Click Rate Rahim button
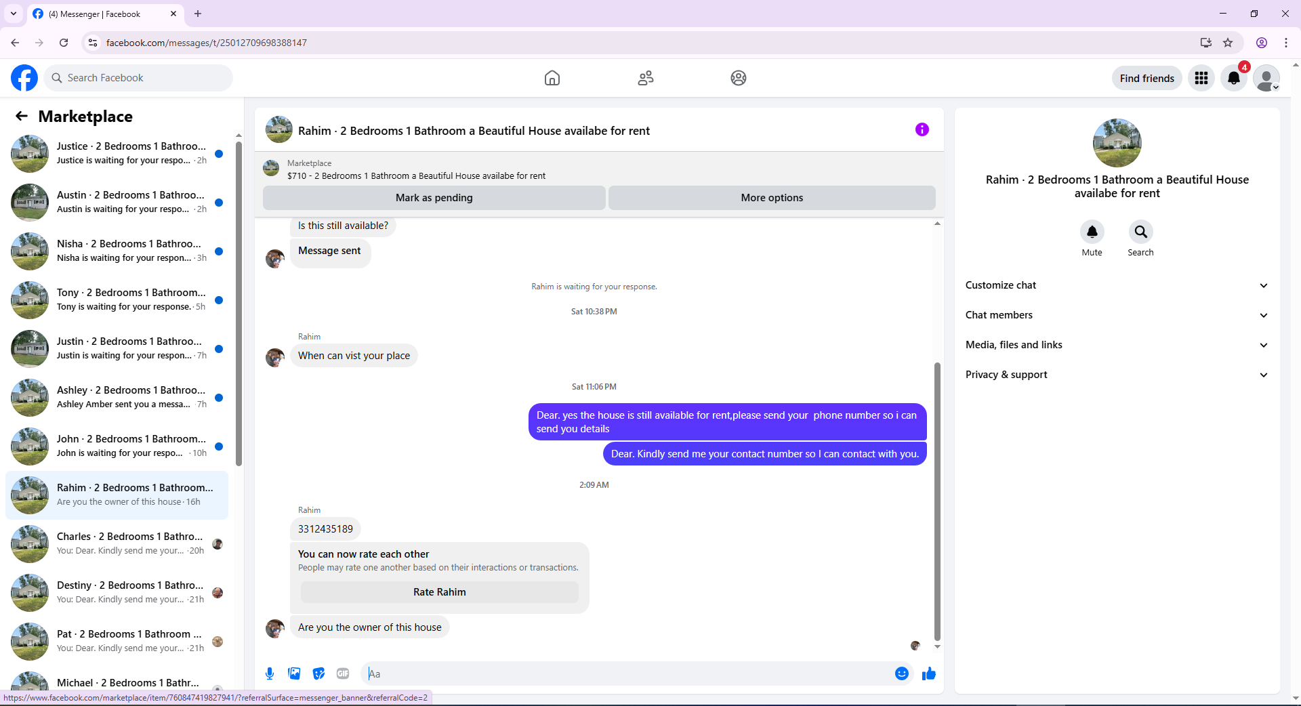 coord(440,592)
